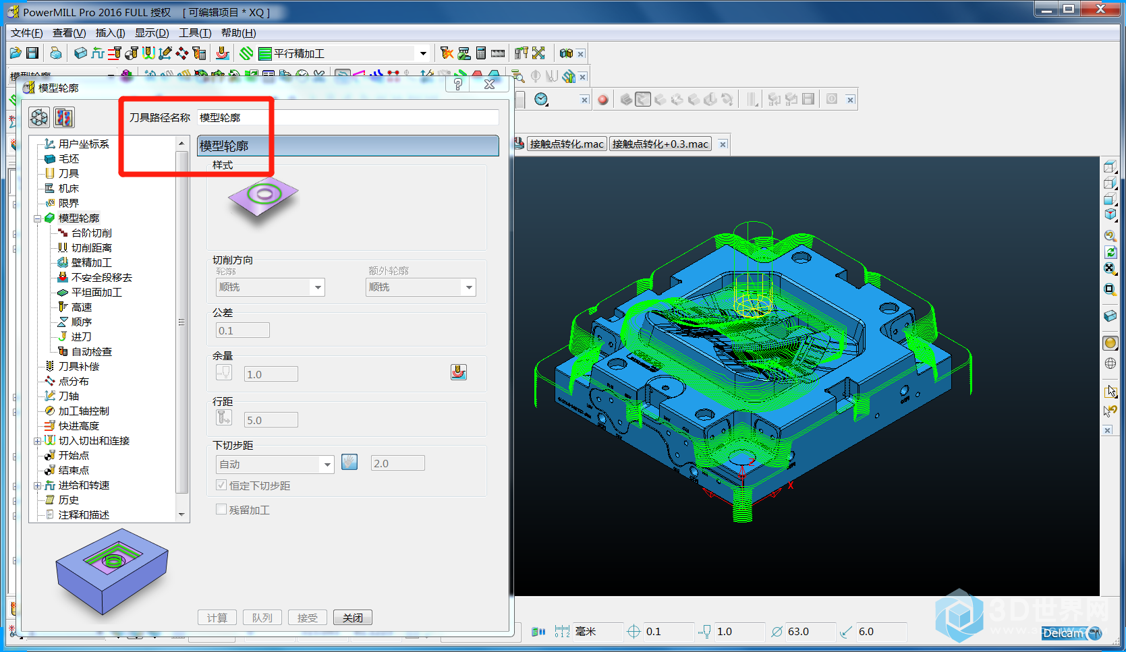Screen dimensions: 1126x652
Task: Open the 显示(D) menu
Action: click(152, 33)
